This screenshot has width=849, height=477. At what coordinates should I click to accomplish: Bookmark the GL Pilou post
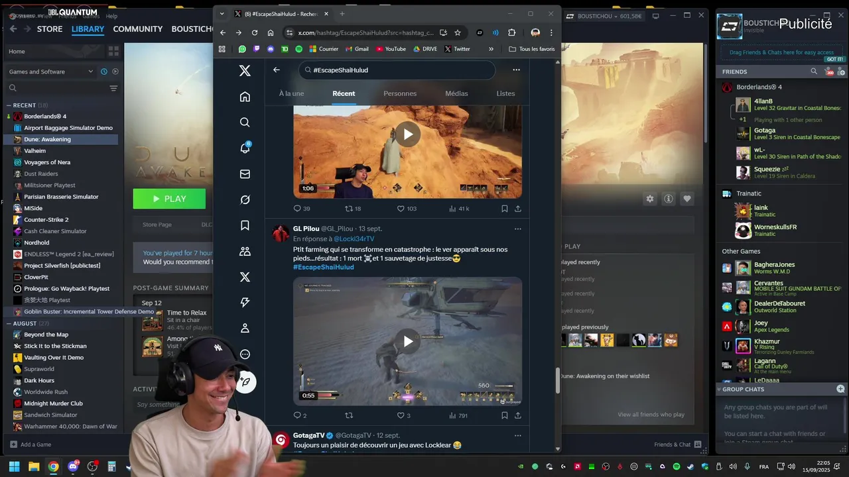505,415
